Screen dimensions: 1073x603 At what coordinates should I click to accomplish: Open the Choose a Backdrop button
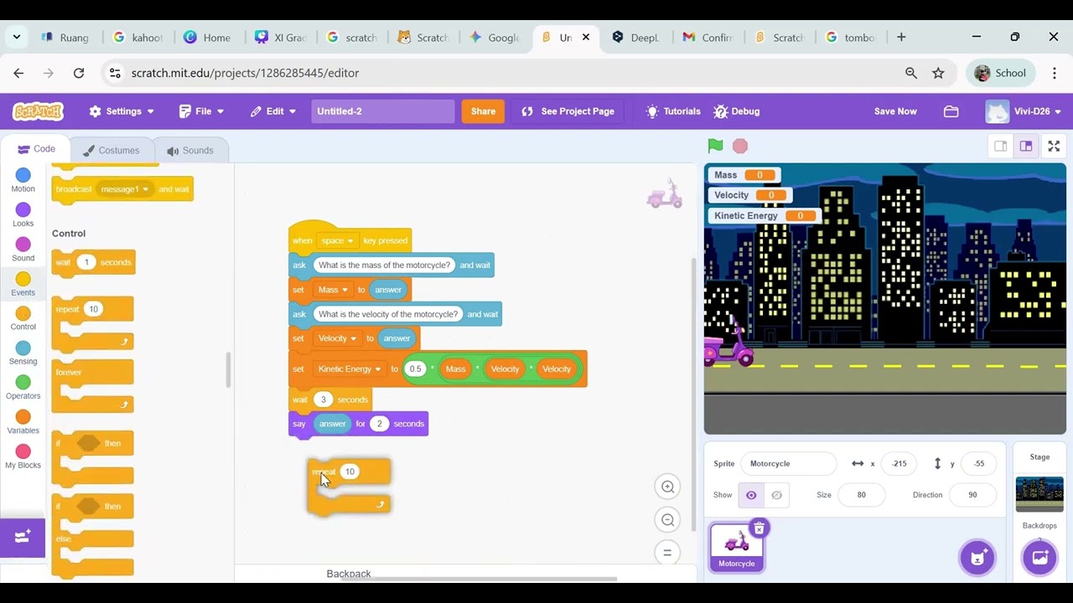click(x=1039, y=558)
